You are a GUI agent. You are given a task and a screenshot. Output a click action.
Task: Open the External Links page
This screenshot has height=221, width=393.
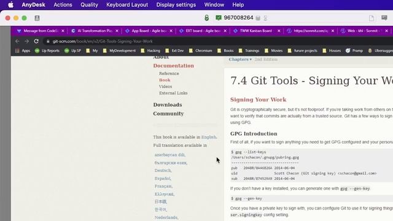click(173, 93)
